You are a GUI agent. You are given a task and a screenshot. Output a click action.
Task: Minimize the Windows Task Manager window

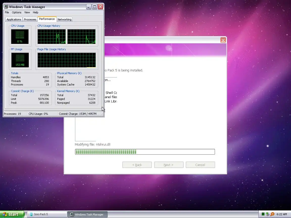(x=89, y=7)
